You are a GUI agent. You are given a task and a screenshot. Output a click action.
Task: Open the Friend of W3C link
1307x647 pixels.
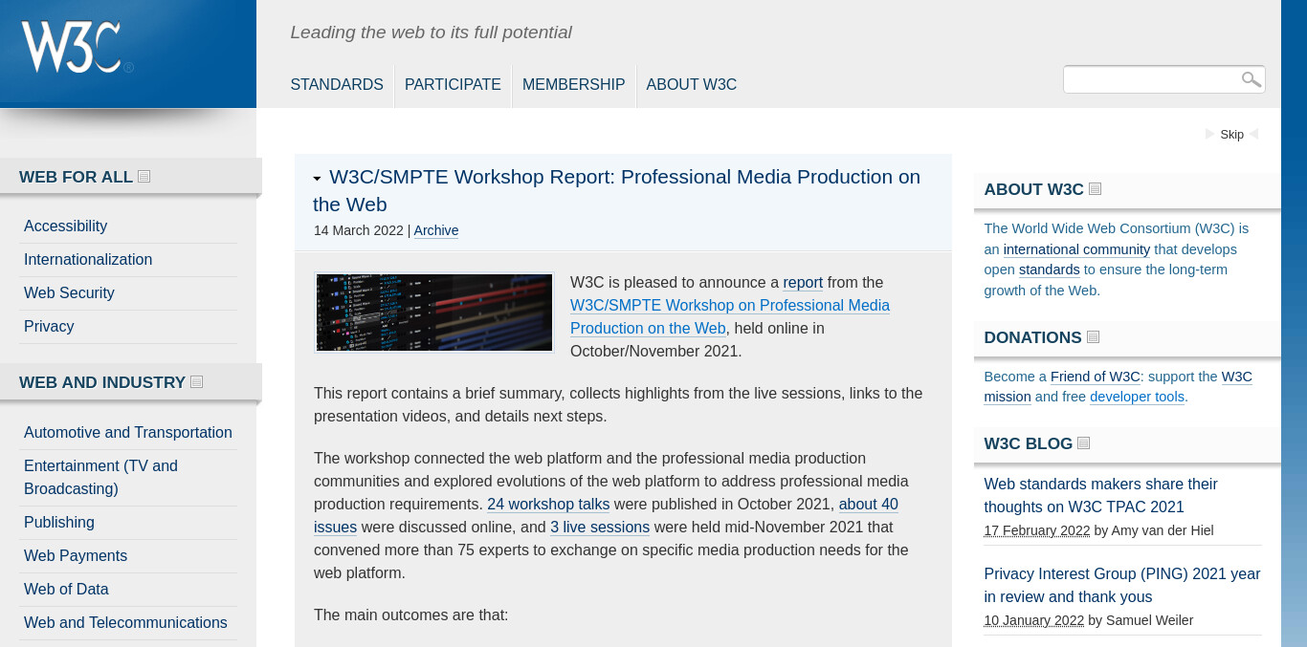[1095, 377]
